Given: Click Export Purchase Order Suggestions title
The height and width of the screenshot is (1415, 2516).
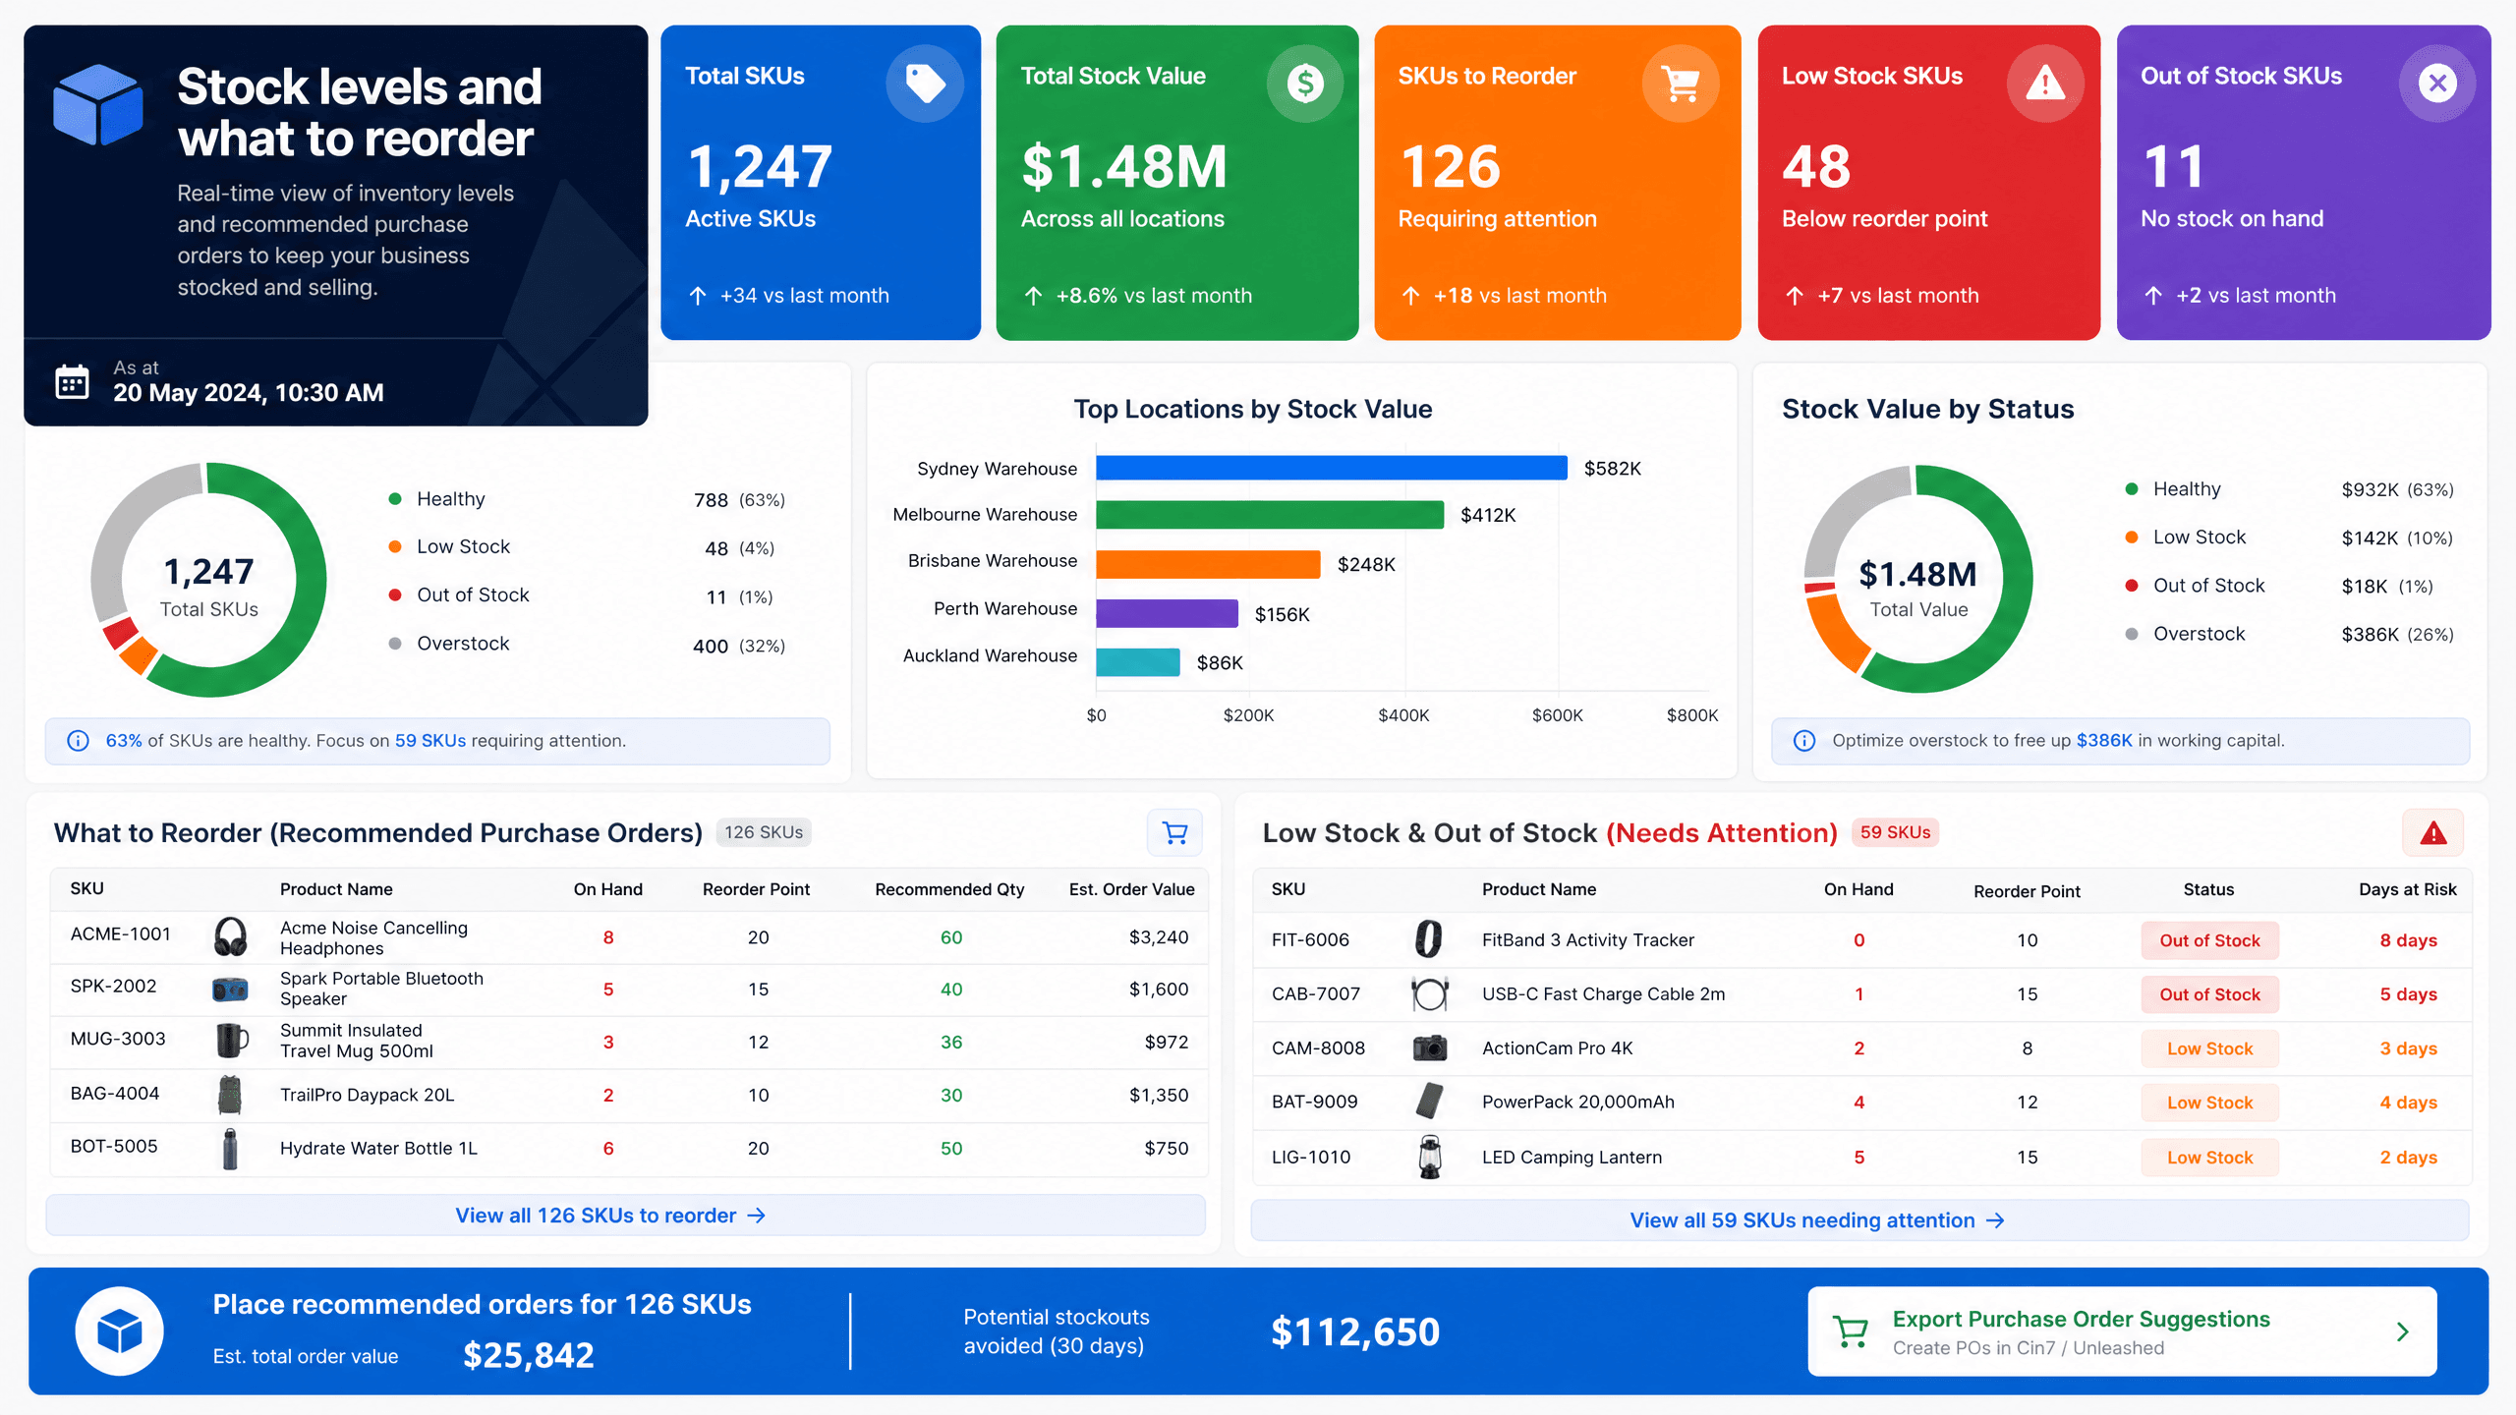Looking at the screenshot, I should 2081,1320.
